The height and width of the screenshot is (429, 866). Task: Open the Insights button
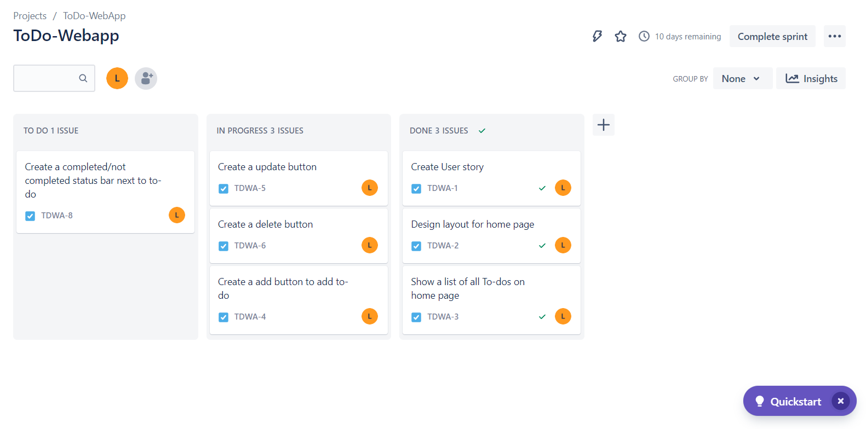tap(811, 78)
